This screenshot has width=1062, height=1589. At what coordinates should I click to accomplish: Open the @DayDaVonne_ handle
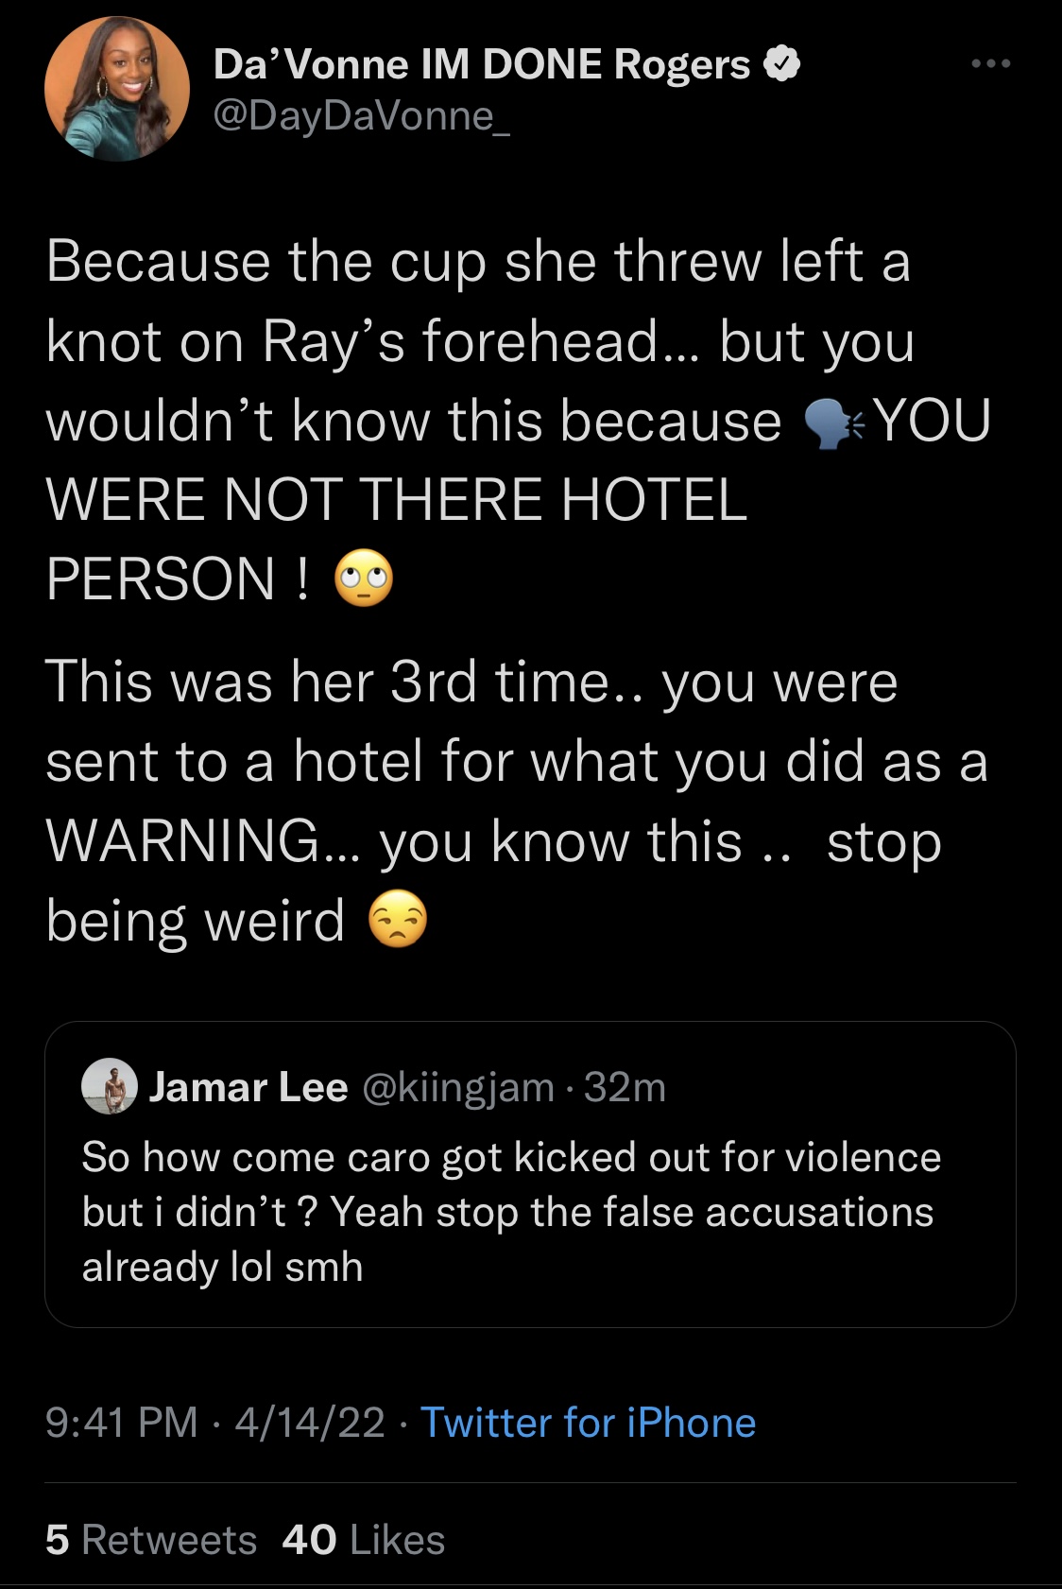362,116
